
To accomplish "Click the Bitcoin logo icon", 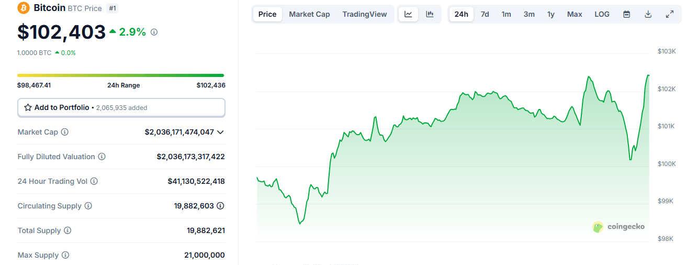I will click(24, 8).
